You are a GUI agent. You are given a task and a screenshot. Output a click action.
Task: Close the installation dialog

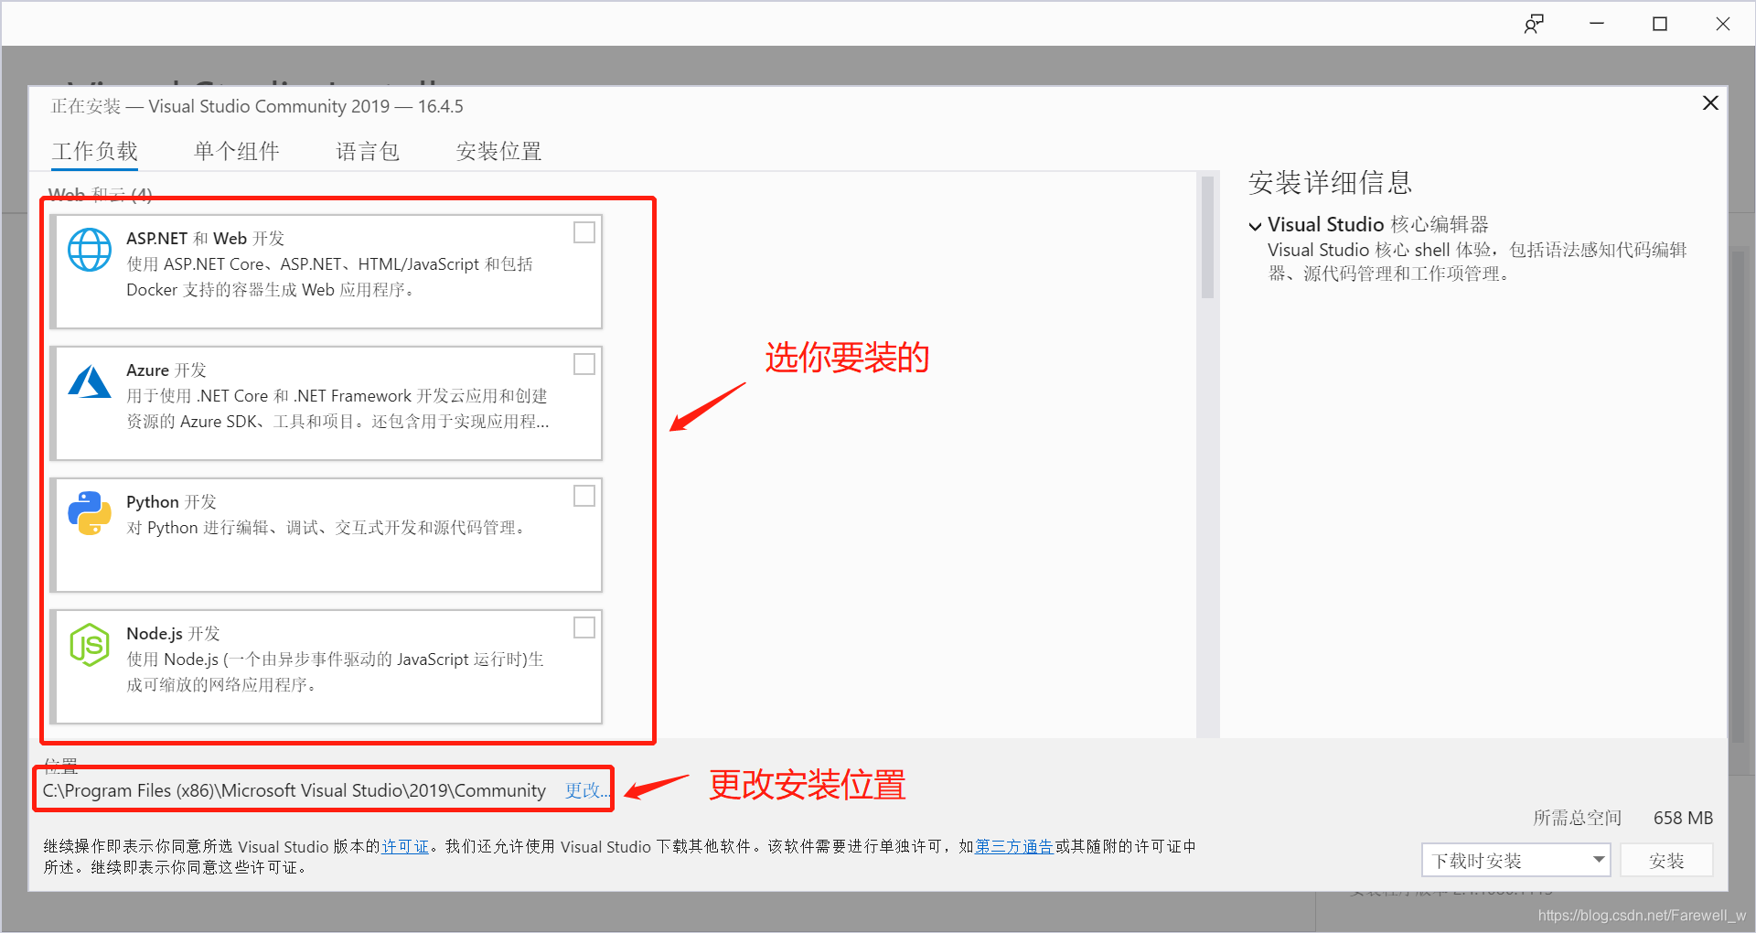click(x=1710, y=102)
